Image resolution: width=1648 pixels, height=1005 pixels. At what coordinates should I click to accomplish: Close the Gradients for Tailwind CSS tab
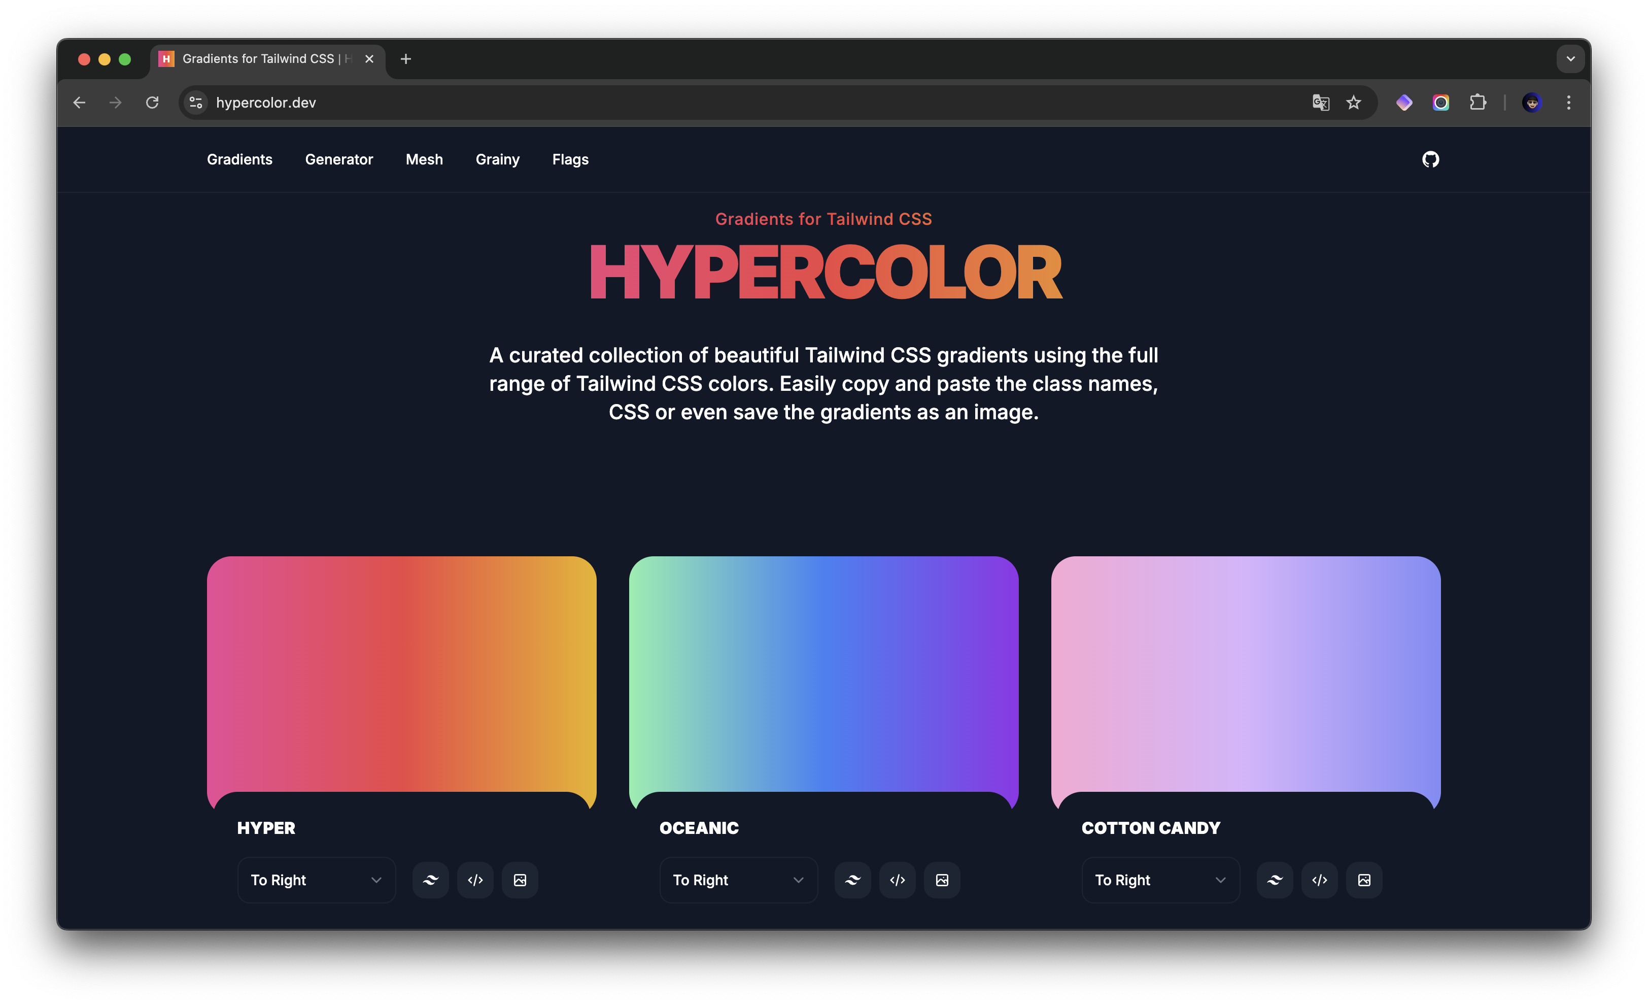pos(369,59)
